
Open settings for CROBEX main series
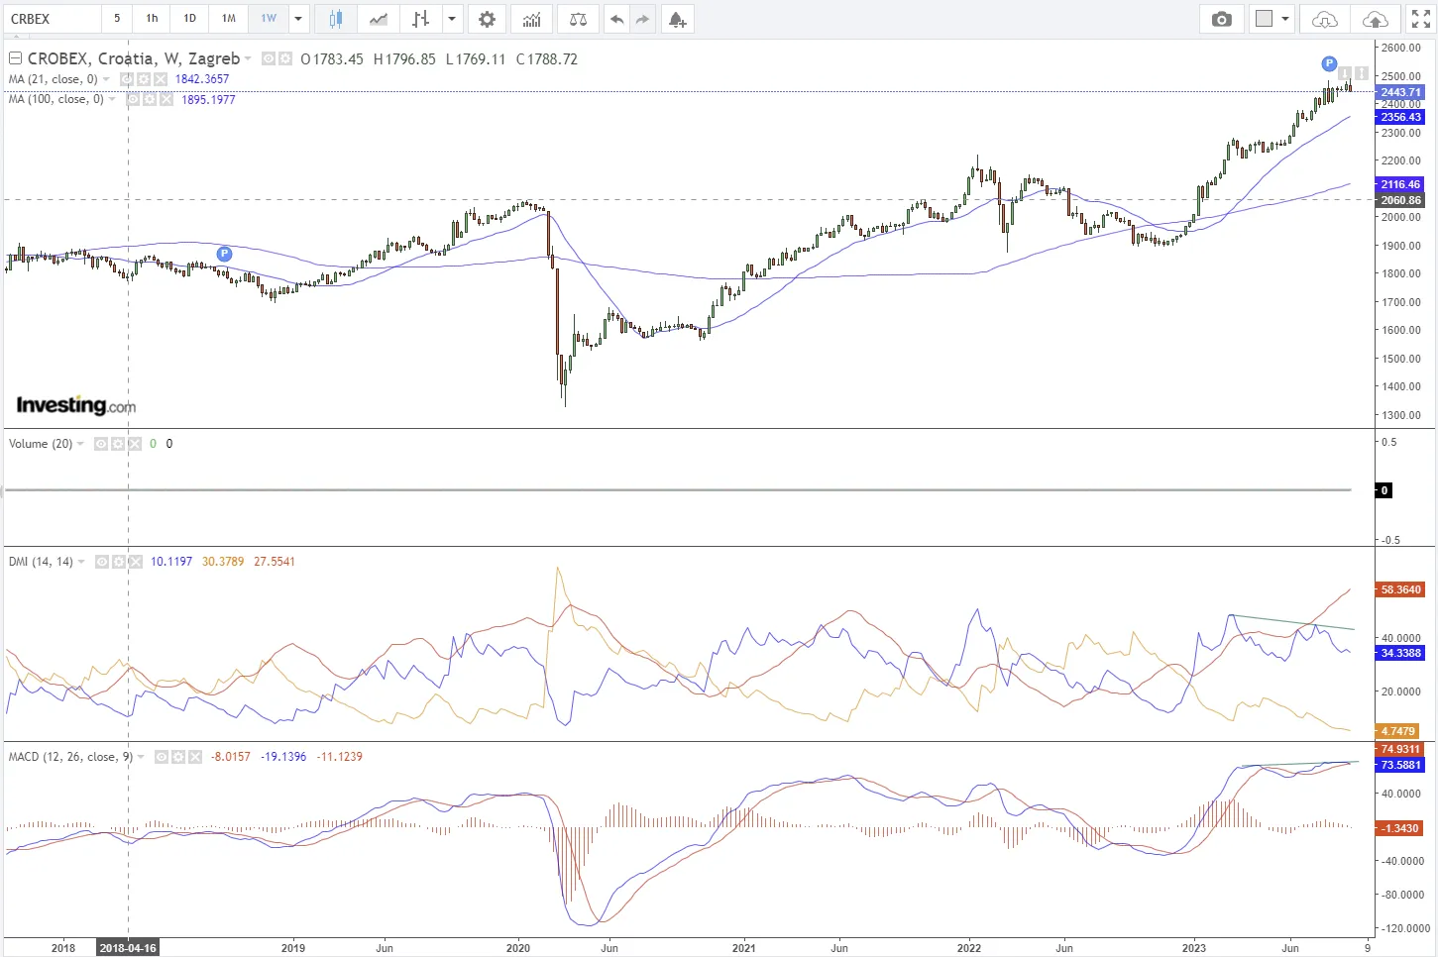click(285, 59)
